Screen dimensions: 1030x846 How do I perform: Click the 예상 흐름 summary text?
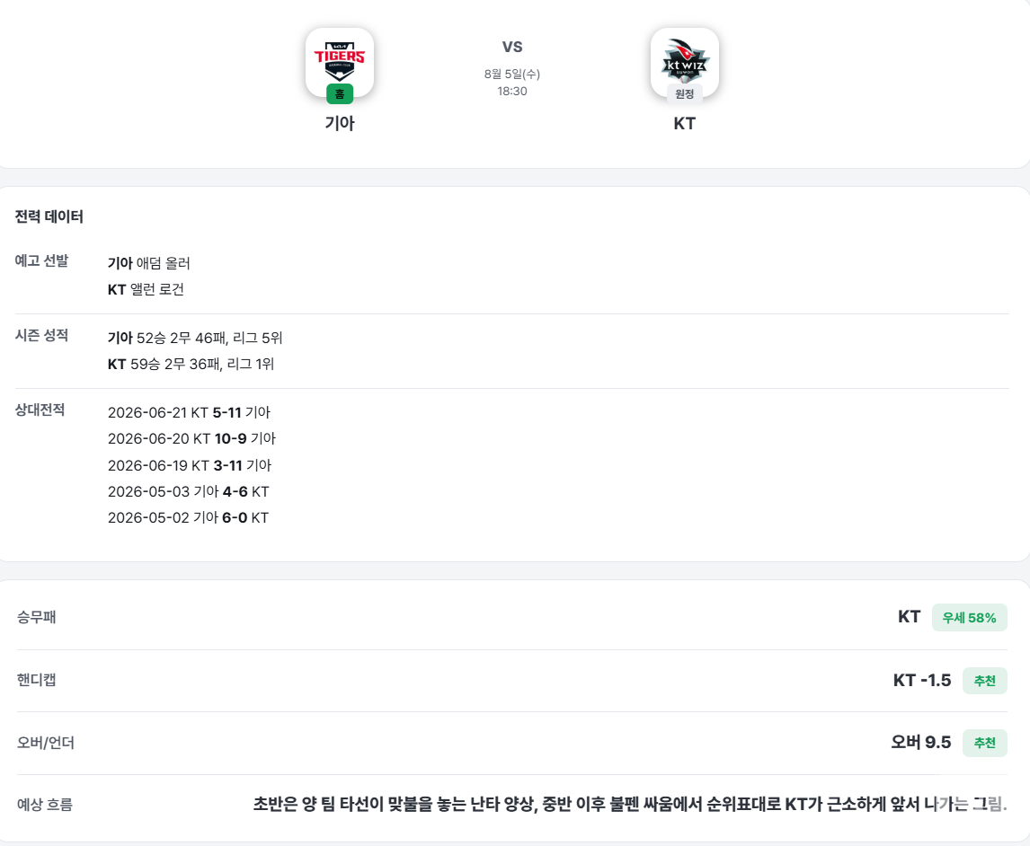(630, 804)
